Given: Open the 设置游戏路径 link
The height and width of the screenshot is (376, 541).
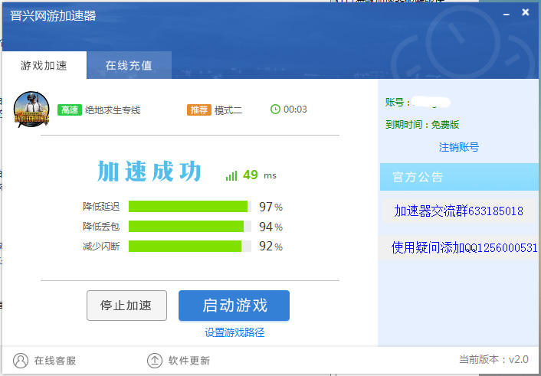Looking at the screenshot, I should 234,332.
